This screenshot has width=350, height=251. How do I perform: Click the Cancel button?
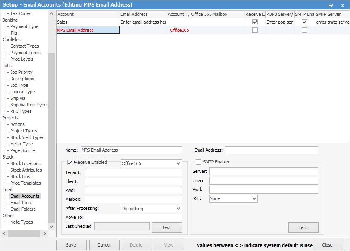pyautogui.click(x=104, y=245)
